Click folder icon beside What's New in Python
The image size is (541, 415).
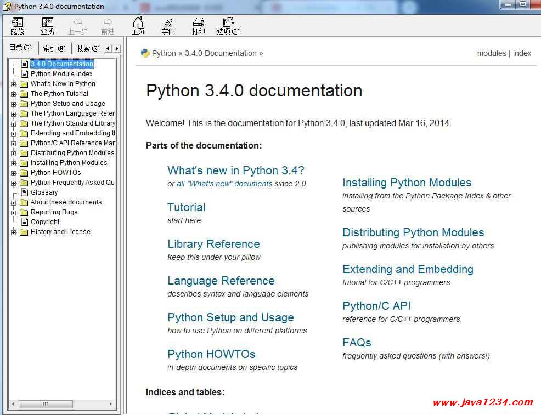point(24,84)
